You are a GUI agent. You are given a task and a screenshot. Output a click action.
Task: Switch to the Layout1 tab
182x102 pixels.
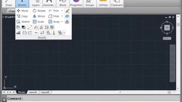point(33,92)
